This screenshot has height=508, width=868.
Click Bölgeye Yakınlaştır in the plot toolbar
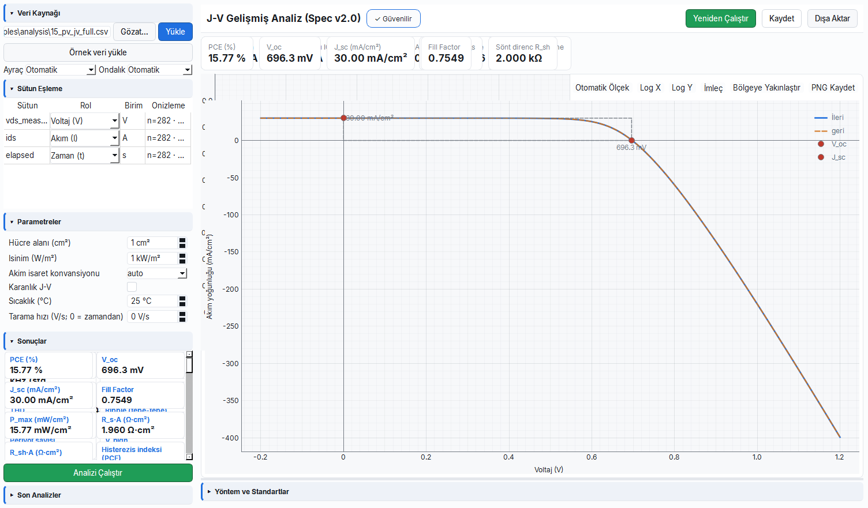point(766,88)
